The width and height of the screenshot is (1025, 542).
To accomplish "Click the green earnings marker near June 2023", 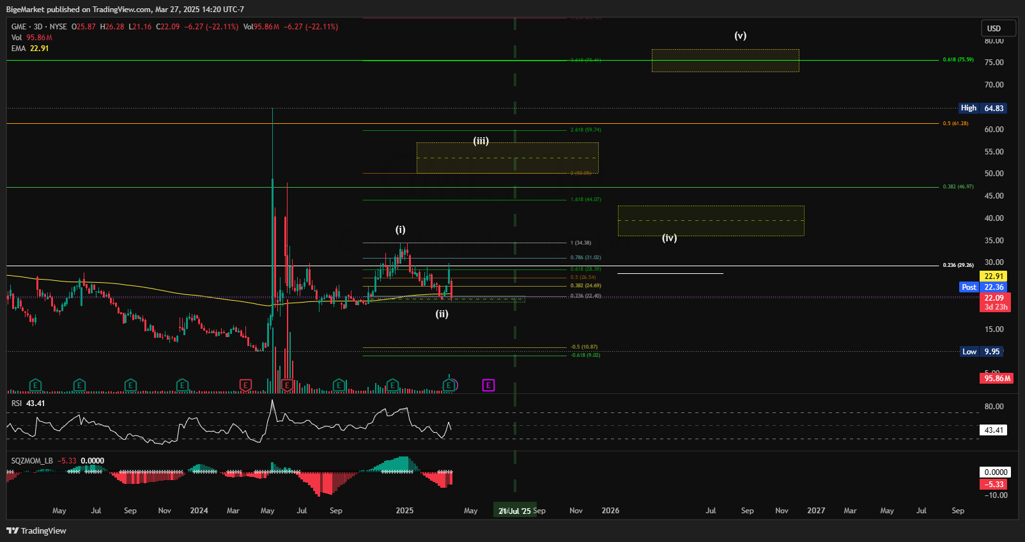I will pos(79,385).
